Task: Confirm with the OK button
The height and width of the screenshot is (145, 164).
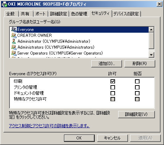Action: click(79, 138)
